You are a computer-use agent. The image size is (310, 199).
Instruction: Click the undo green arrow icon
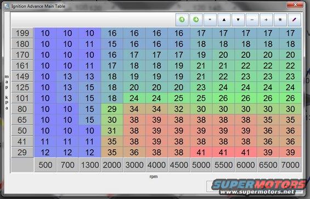click(x=182, y=20)
